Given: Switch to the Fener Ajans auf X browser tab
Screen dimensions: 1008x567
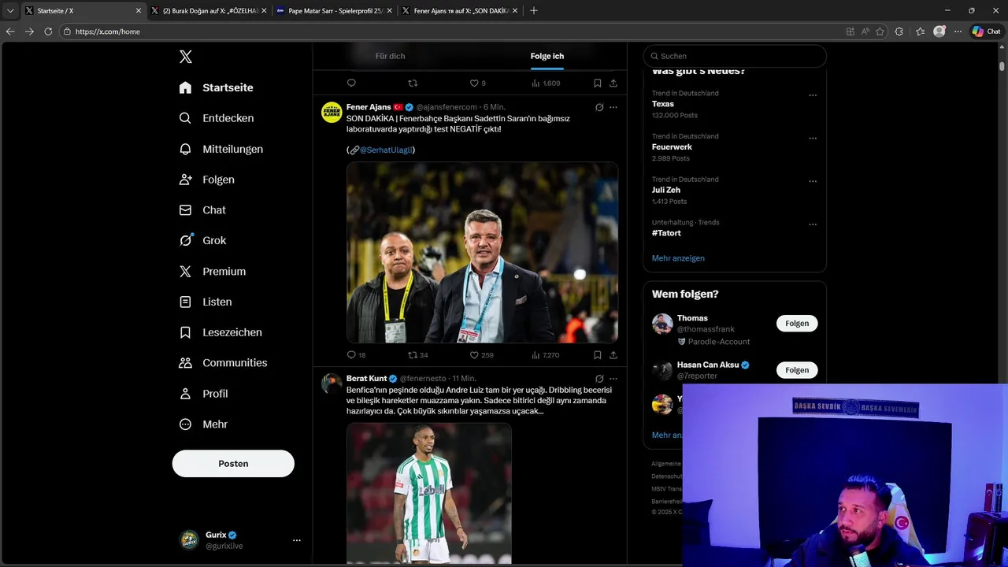Looking at the screenshot, I should click(459, 11).
